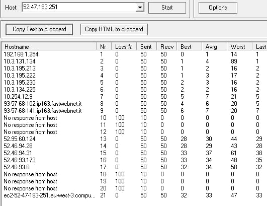The width and height of the screenshot is (267, 206).
Task: Click the Avrg column header
Action: pyautogui.click(x=214, y=47)
